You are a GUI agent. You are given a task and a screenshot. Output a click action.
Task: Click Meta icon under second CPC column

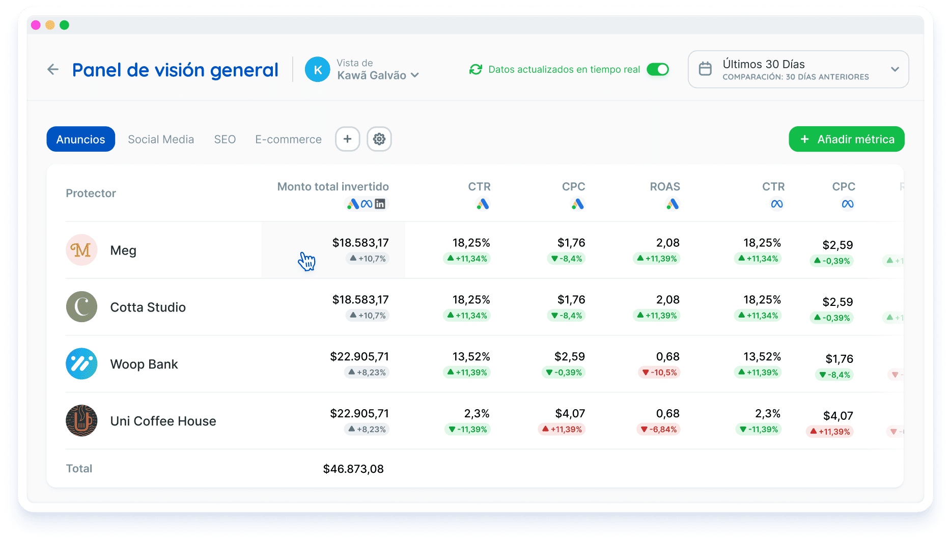(x=848, y=204)
